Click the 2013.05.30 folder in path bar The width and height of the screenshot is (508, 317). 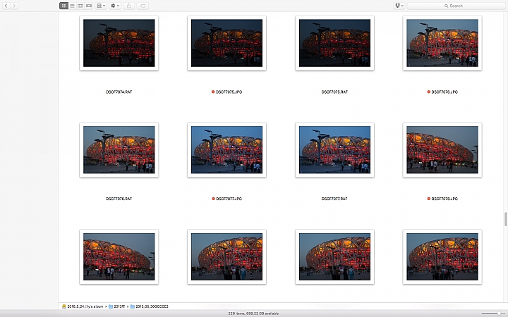tap(150, 306)
